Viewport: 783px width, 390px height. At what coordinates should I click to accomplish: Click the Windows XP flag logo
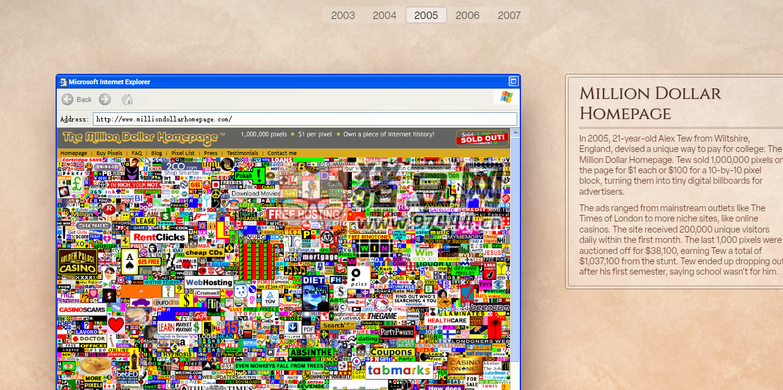tap(506, 97)
